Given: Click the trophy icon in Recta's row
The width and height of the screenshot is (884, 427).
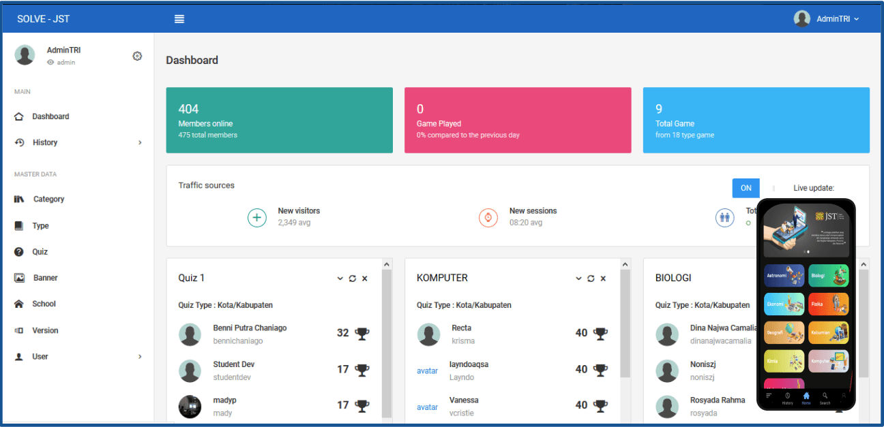Looking at the screenshot, I should [601, 334].
